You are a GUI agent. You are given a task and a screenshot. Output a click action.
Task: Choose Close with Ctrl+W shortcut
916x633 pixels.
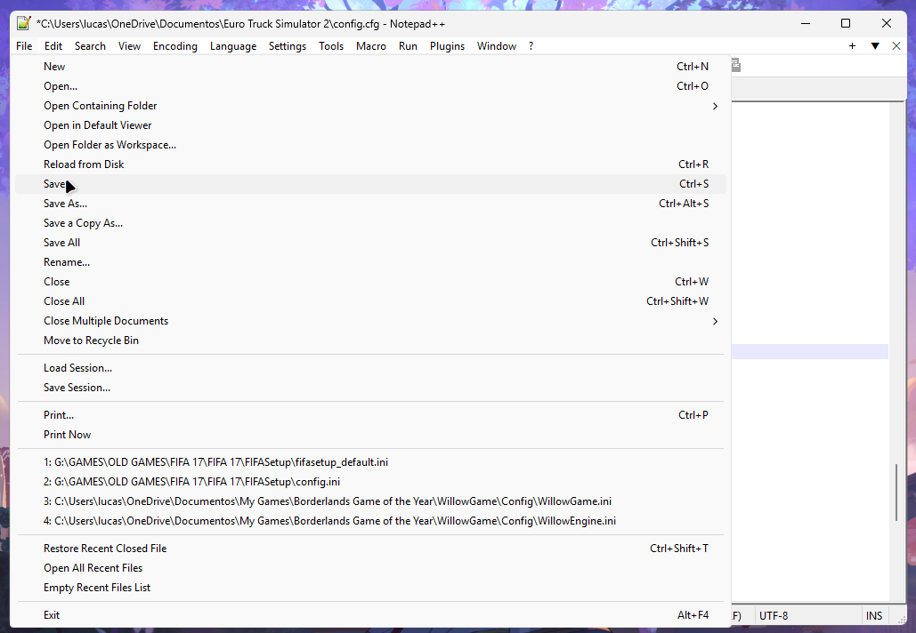pos(371,282)
